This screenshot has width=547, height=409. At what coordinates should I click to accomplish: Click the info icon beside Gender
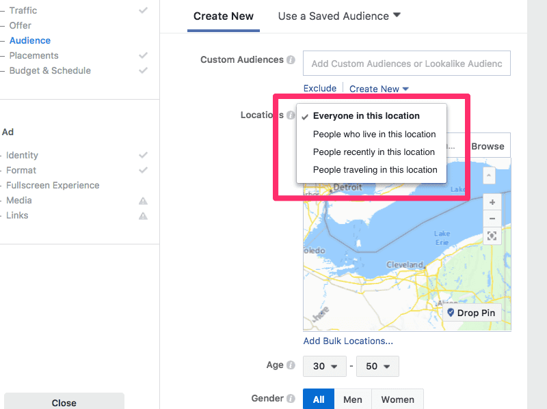pos(291,398)
